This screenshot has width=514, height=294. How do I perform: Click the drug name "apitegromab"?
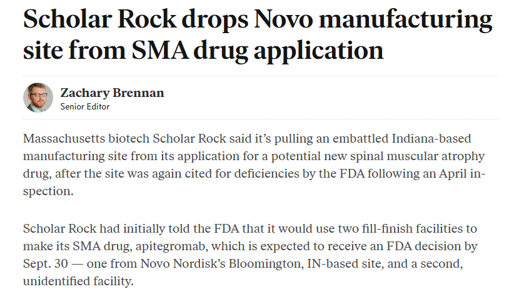172,246
